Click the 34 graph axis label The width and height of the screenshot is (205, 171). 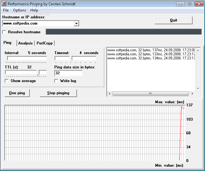tap(188, 147)
